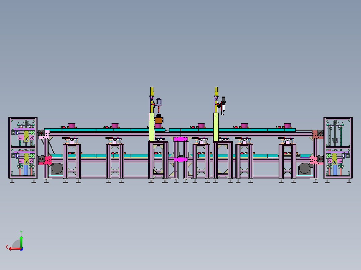The image size is (361, 270).
Task: Select the gray motor at lower-right of frame
Action: pyautogui.click(x=305, y=168)
